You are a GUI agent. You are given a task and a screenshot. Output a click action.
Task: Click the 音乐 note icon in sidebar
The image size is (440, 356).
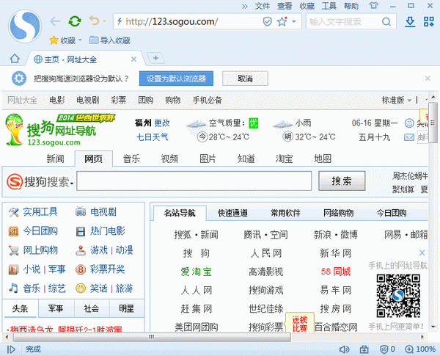[x=13, y=288]
